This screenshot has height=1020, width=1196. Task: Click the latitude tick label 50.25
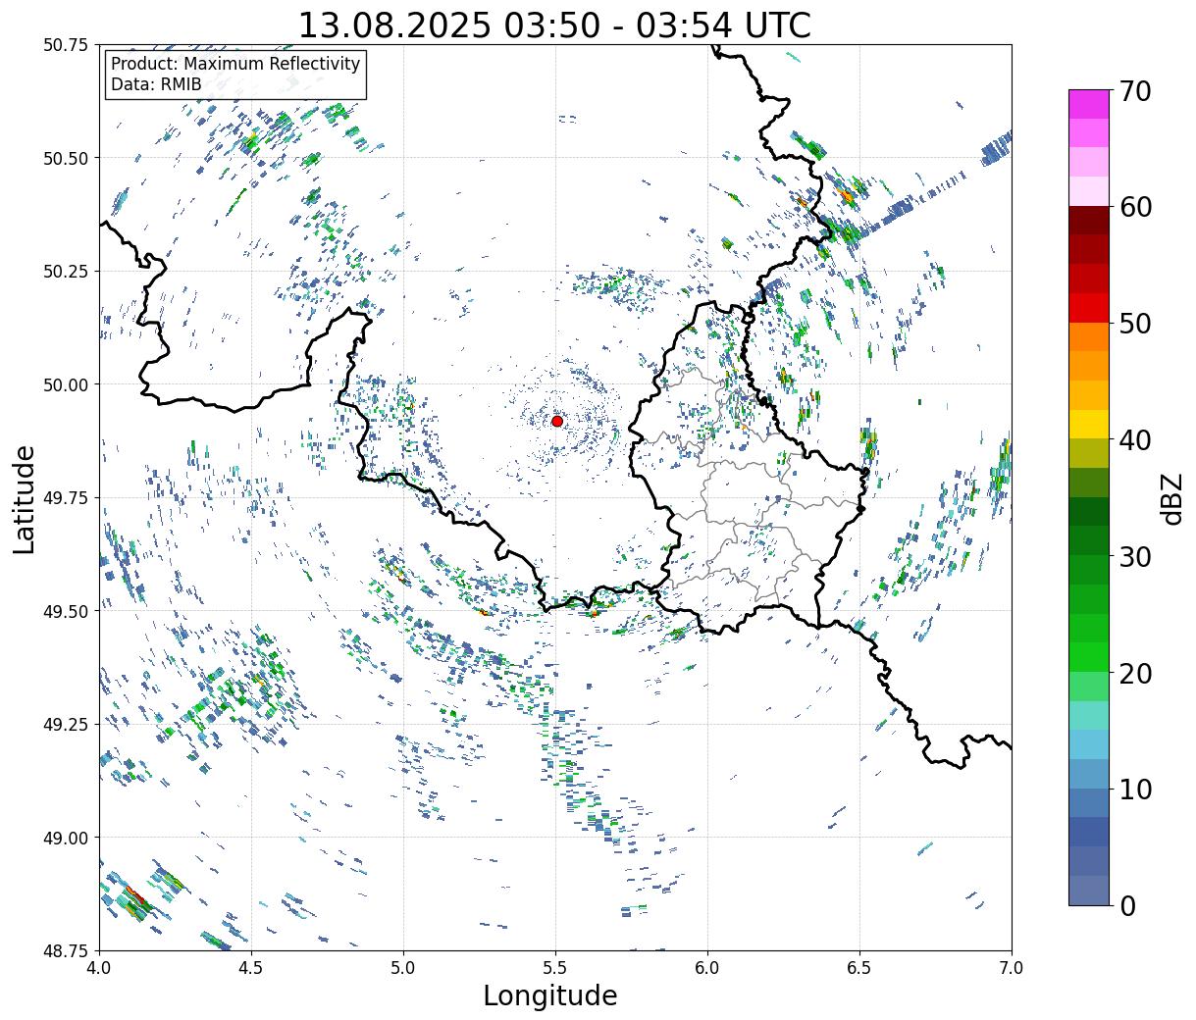pos(67,272)
